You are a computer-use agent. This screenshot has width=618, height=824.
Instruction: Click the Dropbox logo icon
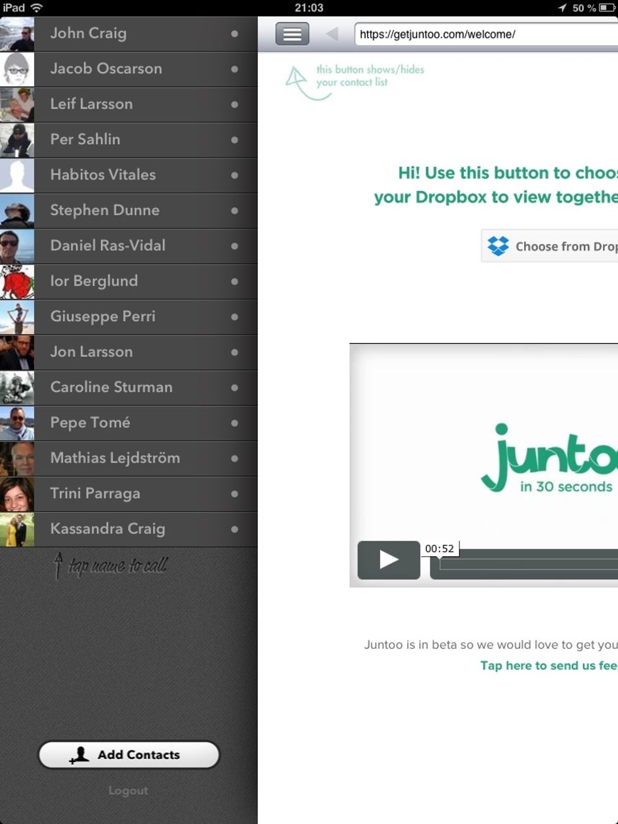[498, 246]
